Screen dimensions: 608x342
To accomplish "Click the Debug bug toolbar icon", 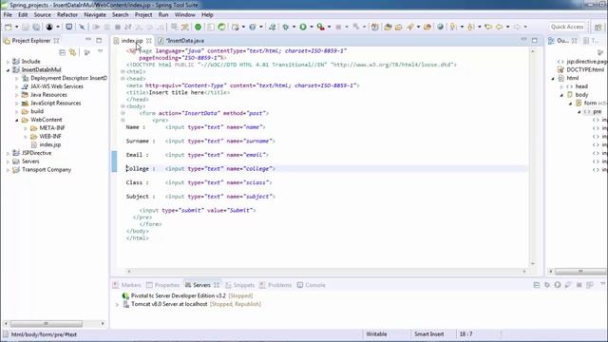I will [x=286, y=27].
